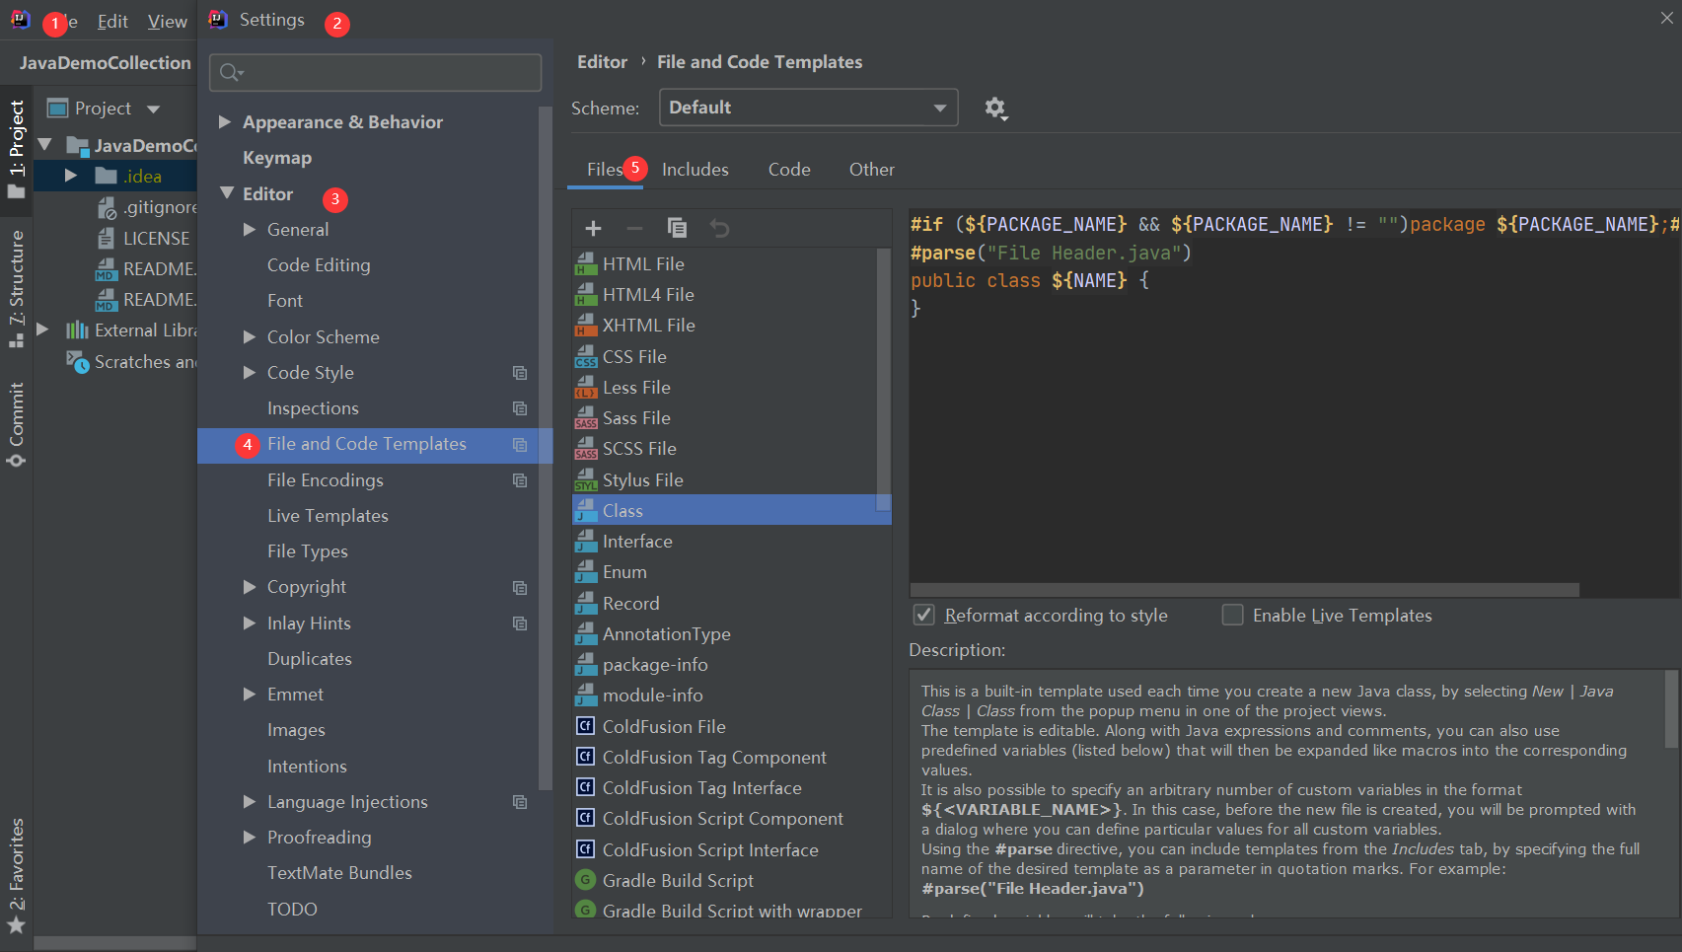Open the scheme gear settings icon
This screenshot has width=1682, height=952.
995,109
